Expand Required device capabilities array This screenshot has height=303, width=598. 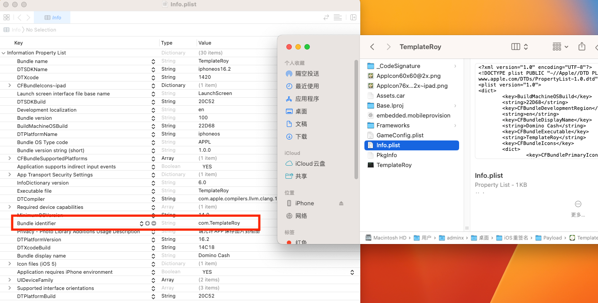pyautogui.click(x=9, y=207)
